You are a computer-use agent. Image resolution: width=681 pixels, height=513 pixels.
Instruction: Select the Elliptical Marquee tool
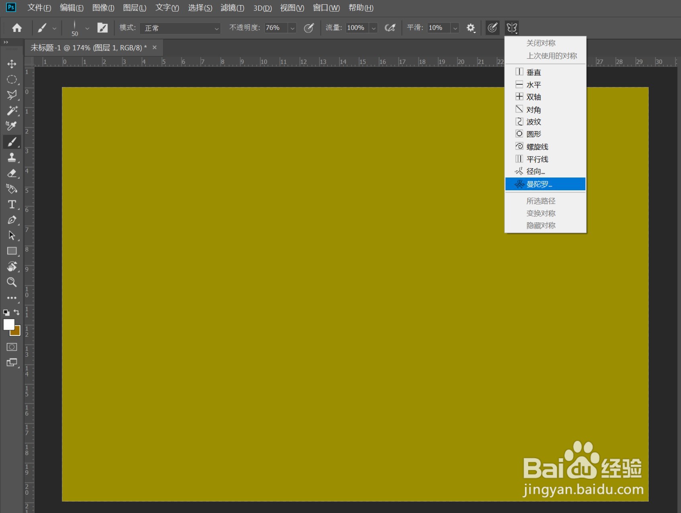[x=12, y=80]
